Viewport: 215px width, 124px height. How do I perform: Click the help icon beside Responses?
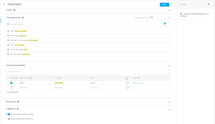click(x=18, y=102)
